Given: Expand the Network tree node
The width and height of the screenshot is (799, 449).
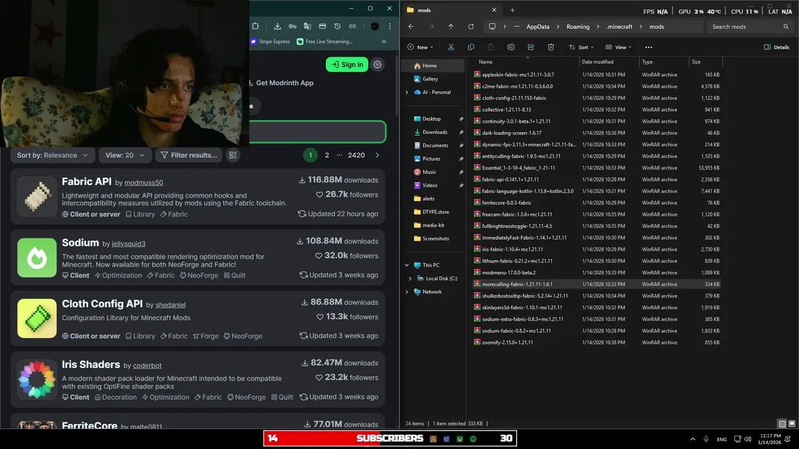Looking at the screenshot, I should pos(407,292).
